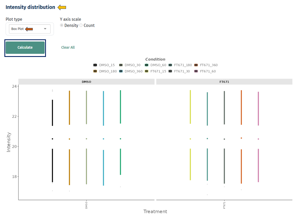Select the FT671_15 legend swatch
The height and width of the screenshot is (217, 299).
point(147,71)
